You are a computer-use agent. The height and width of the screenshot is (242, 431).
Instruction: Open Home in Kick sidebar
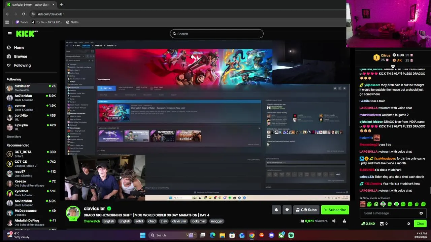(x=15, y=47)
